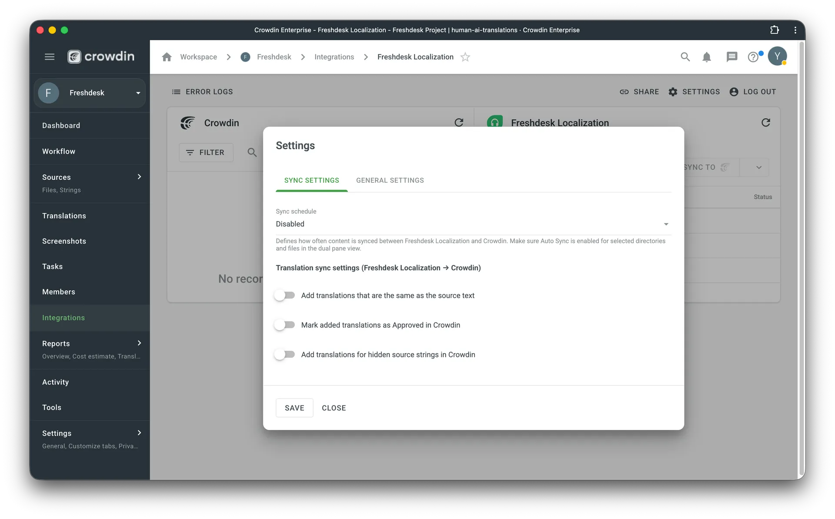This screenshot has width=835, height=519.
Task: Click the user avatar in the top right
Action: tap(778, 57)
